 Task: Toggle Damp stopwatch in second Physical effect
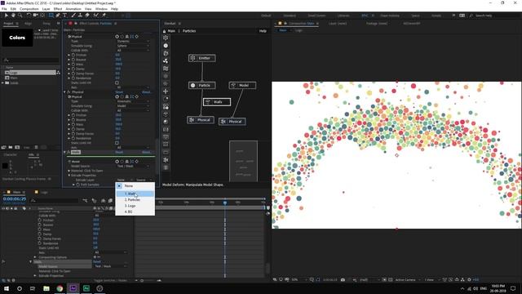pos(73,129)
